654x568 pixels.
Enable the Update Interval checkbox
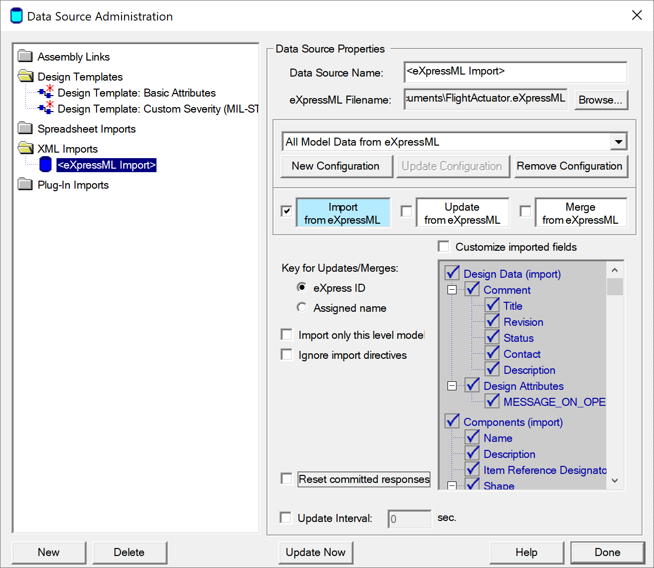pyautogui.click(x=285, y=517)
